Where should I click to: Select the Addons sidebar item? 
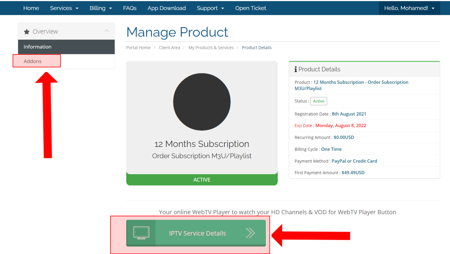tap(66, 61)
